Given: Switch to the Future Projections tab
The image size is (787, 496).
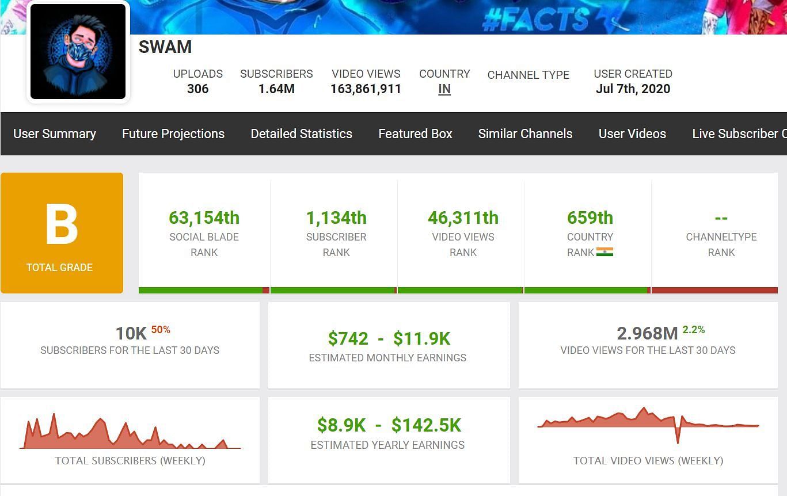Looking at the screenshot, I should point(173,133).
